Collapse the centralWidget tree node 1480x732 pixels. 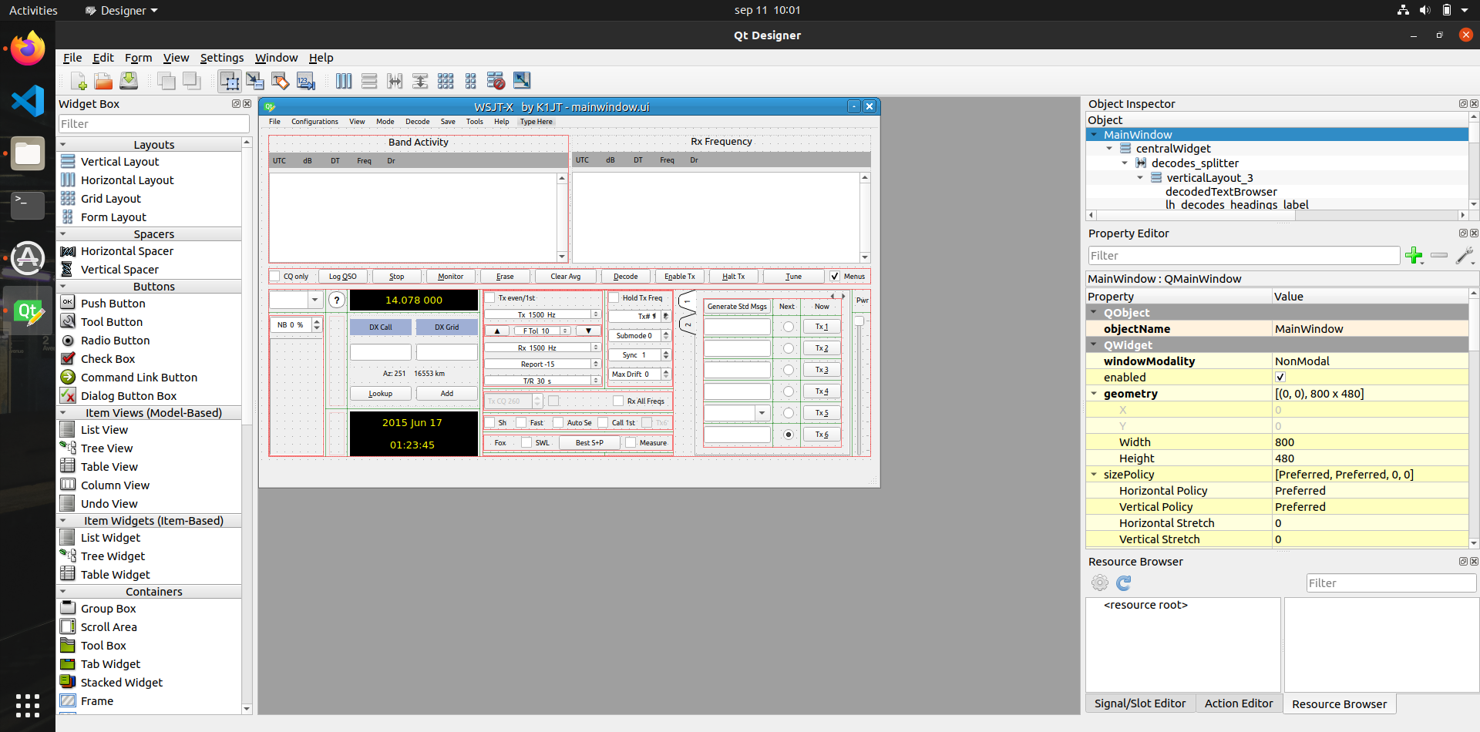[x=1109, y=149]
